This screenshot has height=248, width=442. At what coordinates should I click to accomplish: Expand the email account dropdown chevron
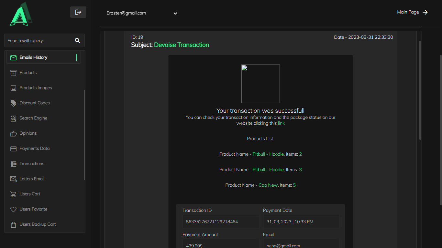point(175,13)
